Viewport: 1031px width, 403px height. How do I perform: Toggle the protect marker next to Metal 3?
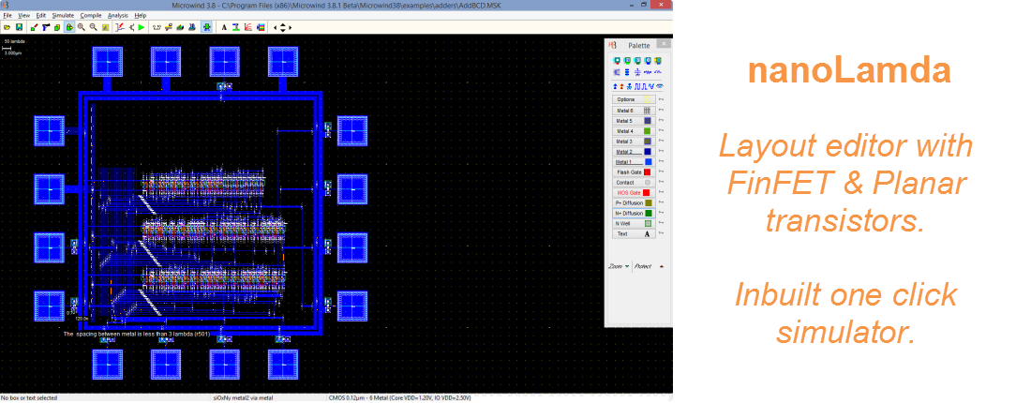(661, 142)
